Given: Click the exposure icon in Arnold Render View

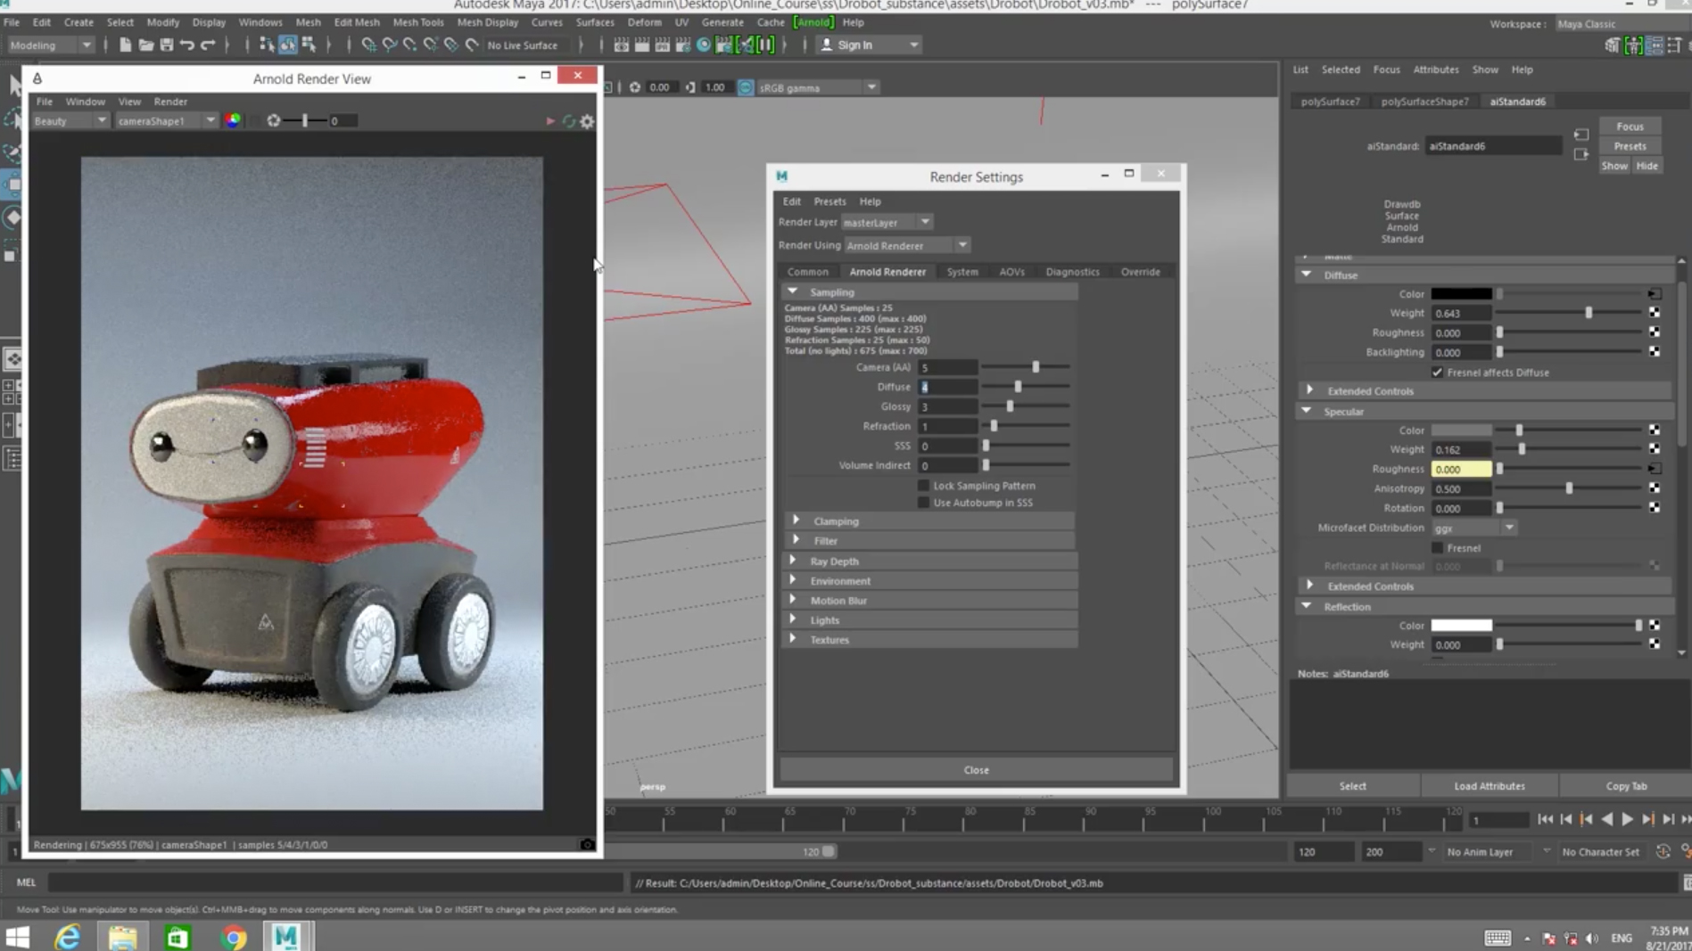Looking at the screenshot, I should click(274, 120).
